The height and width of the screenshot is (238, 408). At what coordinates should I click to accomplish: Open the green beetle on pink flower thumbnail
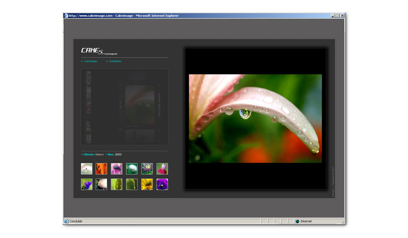point(116,169)
